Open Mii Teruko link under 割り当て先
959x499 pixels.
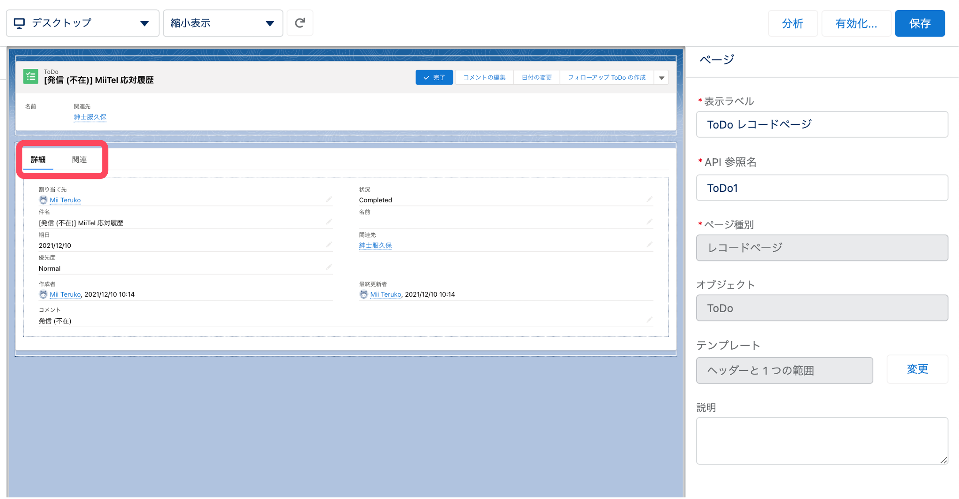[65, 200]
